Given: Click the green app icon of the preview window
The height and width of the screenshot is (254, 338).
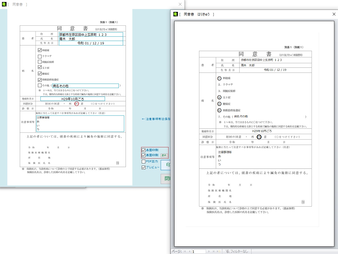Looking at the screenshot, I should tap(175, 14).
